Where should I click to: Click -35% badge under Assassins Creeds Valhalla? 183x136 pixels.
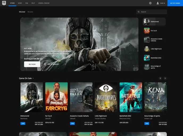(72, 124)
